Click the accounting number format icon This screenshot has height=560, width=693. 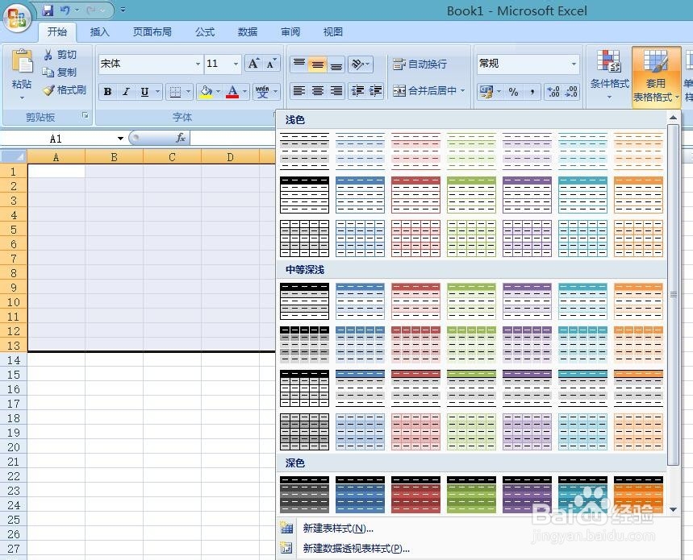[x=486, y=92]
